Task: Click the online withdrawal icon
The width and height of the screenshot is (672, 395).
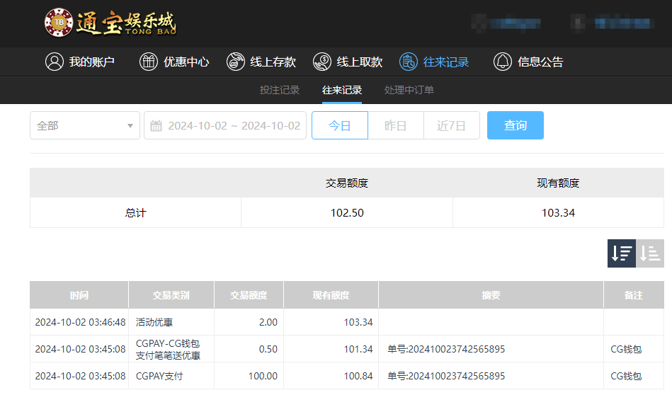Action: click(322, 62)
